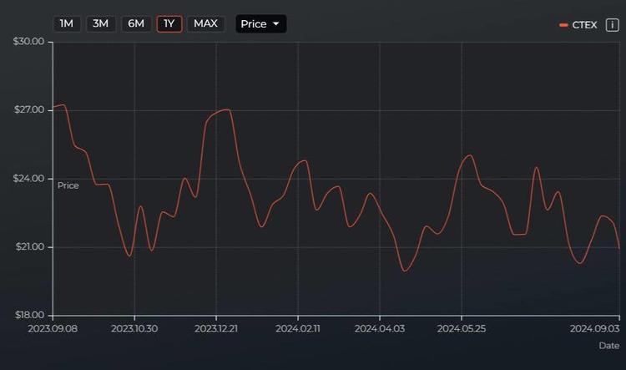Click the 2023.10.30 date label
This screenshot has width=626, height=370.
point(134,328)
